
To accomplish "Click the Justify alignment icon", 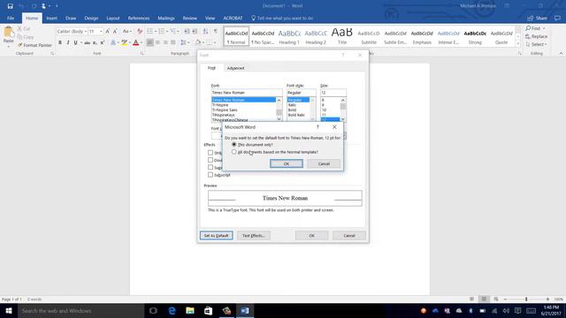I will [173, 42].
